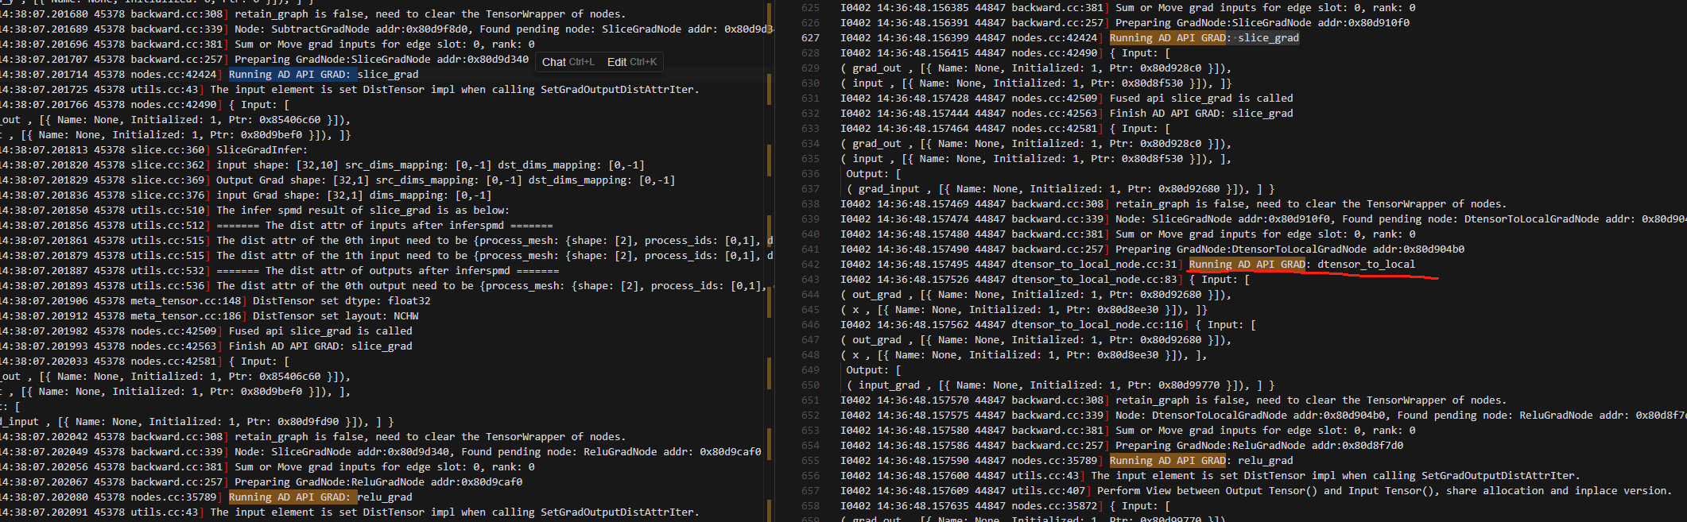This screenshot has height=522, width=1687.
Task: Click underlined 'Running AD API GRAD' on line 642
Action: pyautogui.click(x=1247, y=265)
